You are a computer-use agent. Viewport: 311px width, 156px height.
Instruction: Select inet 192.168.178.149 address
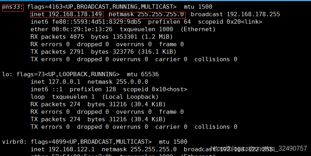click(x=67, y=14)
